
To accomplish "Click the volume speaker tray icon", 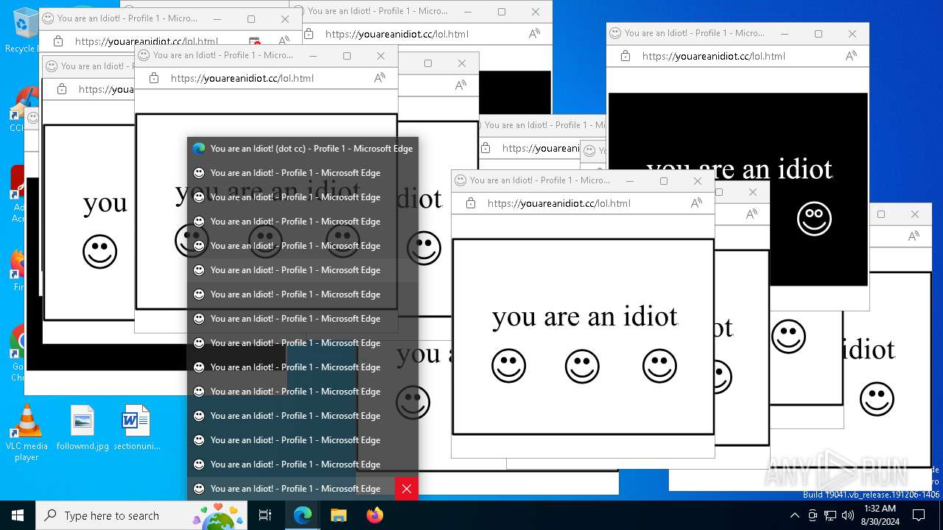I will coord(848,515).
